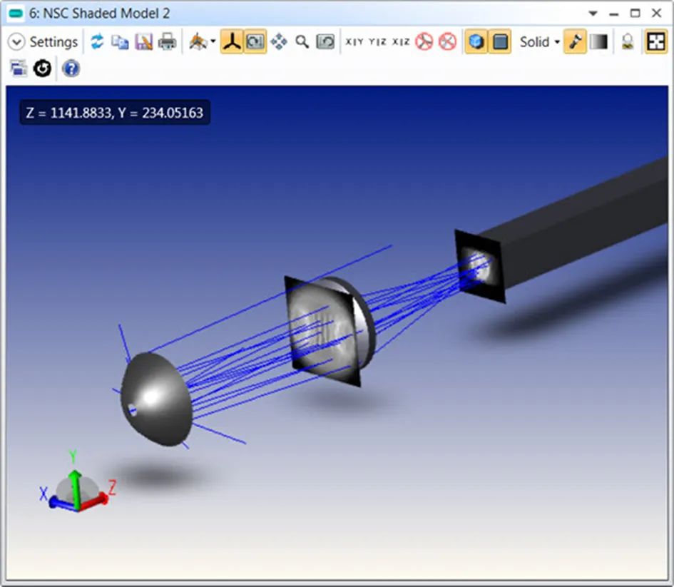Select the zoom magnifier tool
This screenshot has height=587, width=674.
pos(302,41)
